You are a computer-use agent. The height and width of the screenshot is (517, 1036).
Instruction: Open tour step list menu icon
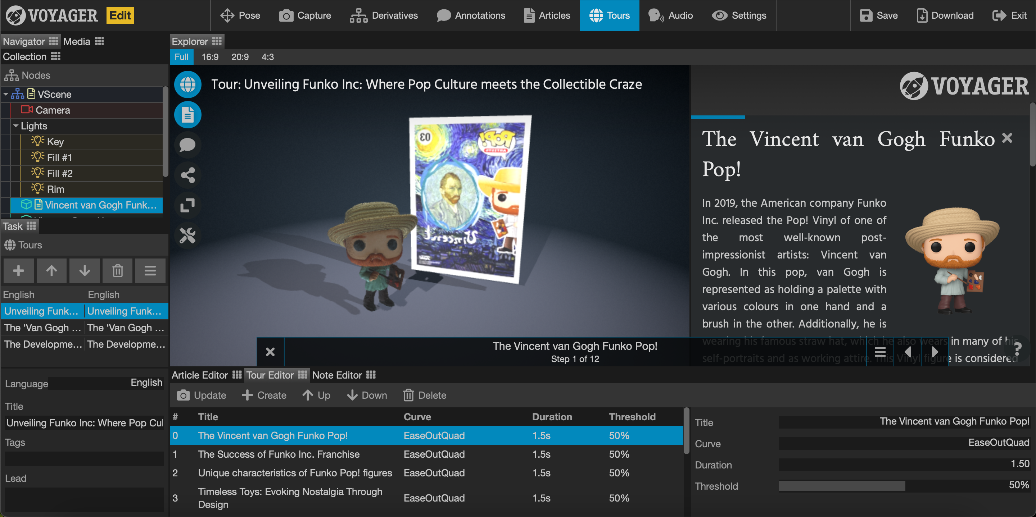tap(880, 352)
